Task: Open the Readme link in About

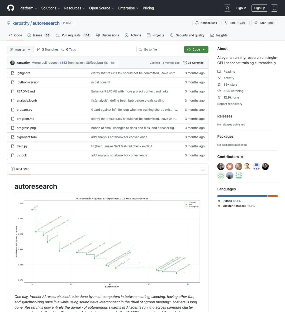Action: [226, 72]
